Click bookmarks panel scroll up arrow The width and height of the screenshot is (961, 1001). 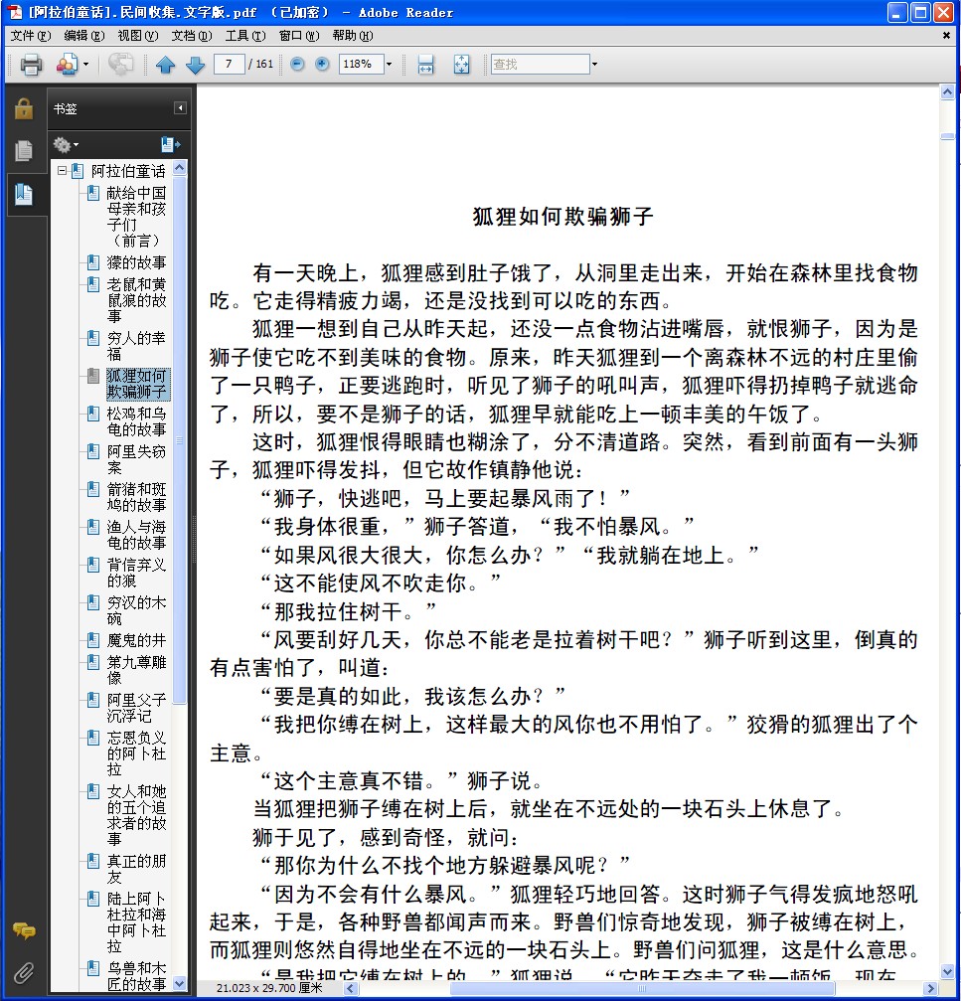tap(179, 168)
